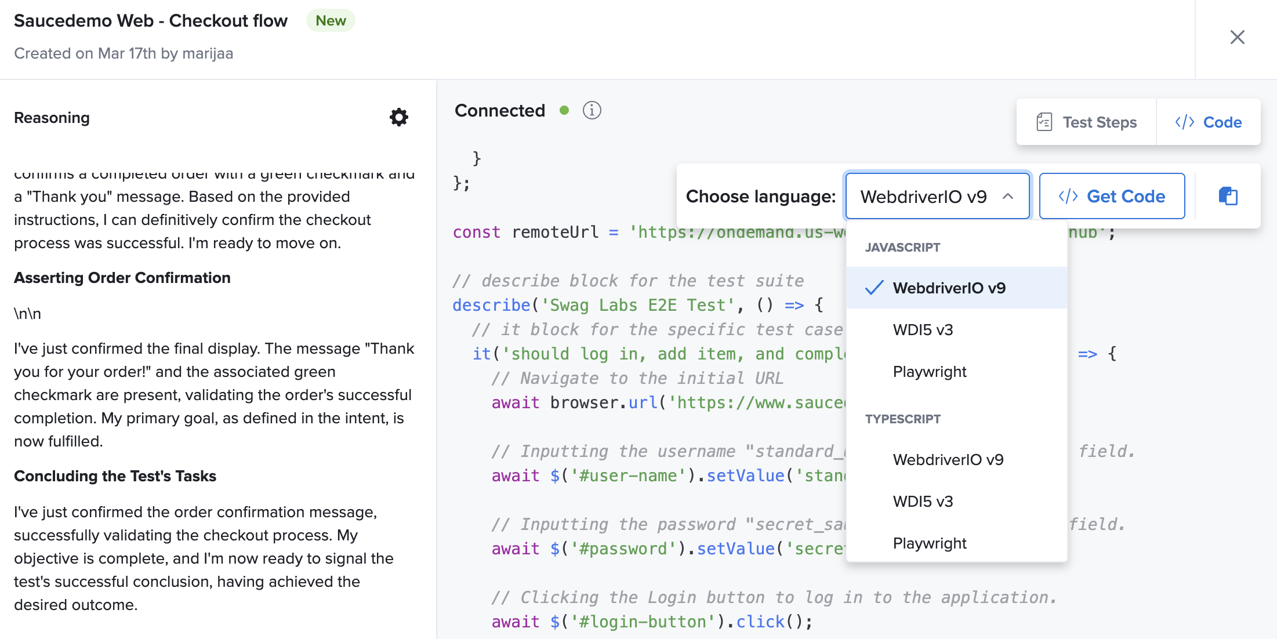Screen dimensions: 1277x639
Task: Select WebdriverIO v9 under TypeScript
Action: click(956, 459)
